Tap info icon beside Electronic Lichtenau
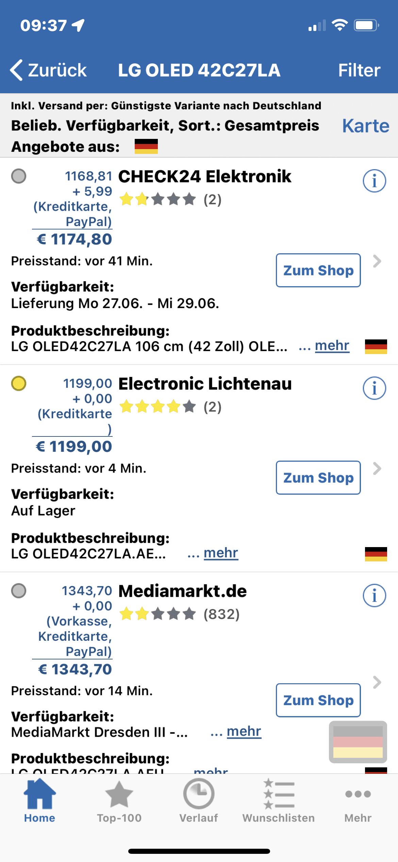398x862 pixels. coord(374,388)
